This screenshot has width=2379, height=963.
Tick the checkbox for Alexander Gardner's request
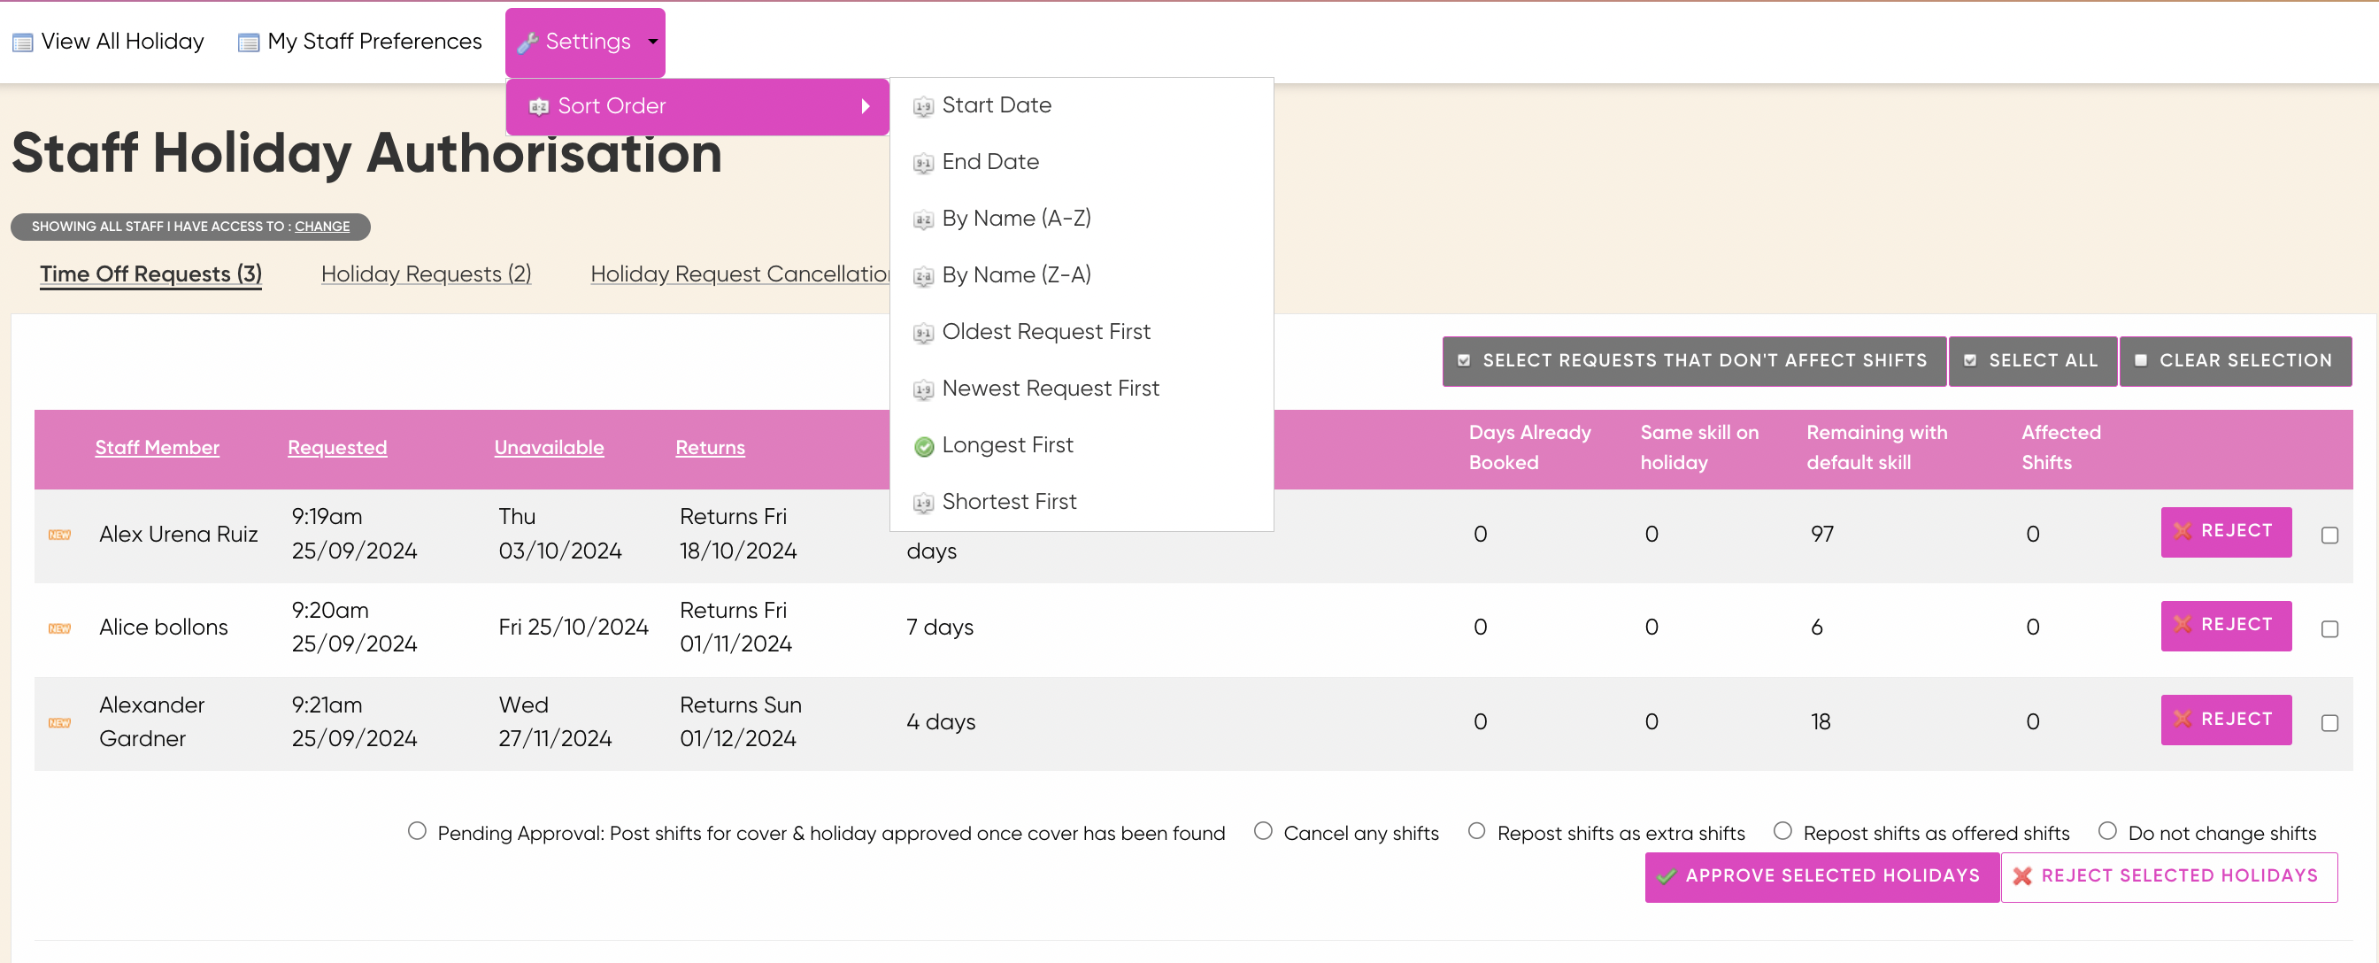coord(2329,723)
